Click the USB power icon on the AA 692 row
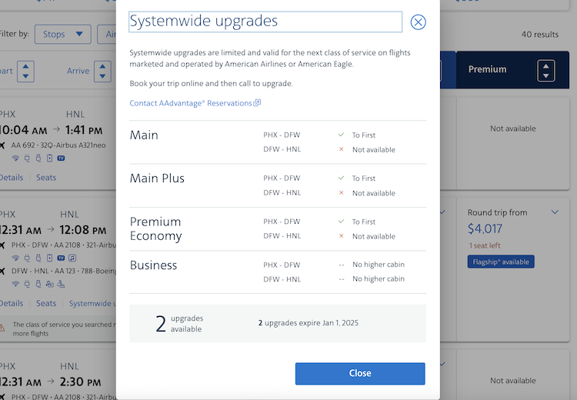 coord(38,158)
